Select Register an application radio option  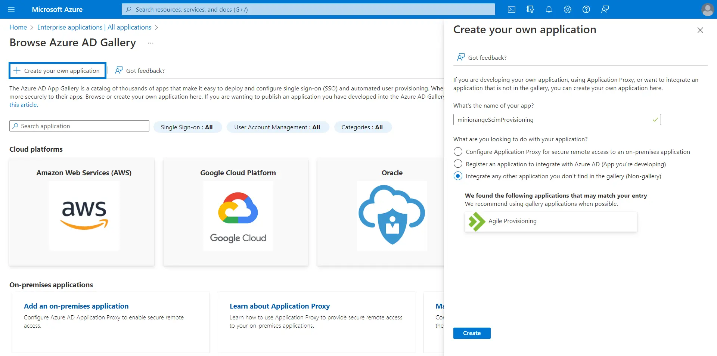[457, 164]
